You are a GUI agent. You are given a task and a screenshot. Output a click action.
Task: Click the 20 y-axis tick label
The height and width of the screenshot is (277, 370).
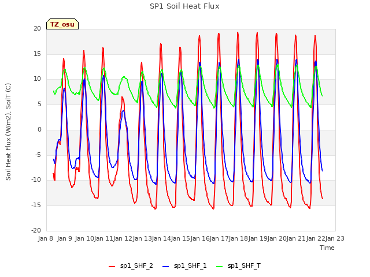(x=37, y=29)
